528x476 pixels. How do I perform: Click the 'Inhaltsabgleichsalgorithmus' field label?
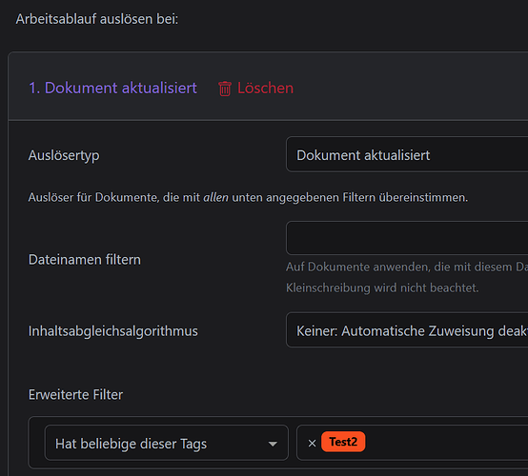[x=113, y=331]
